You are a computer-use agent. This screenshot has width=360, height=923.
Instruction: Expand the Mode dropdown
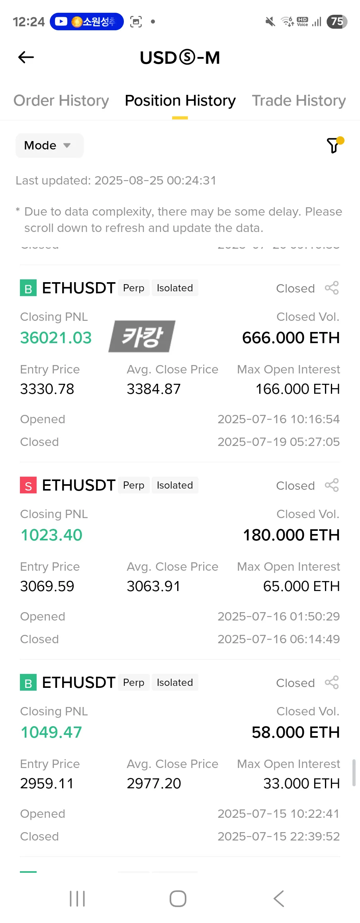click(x=49, y=145)
